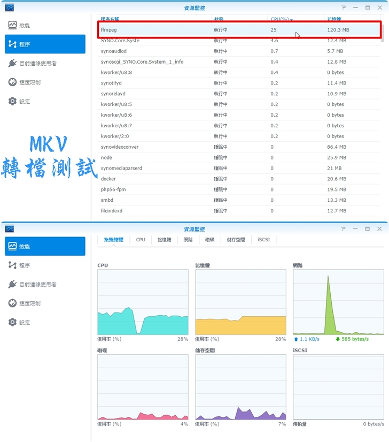Open the 儲存空間 tab
The image size is (389, 442).
(236, 240)
